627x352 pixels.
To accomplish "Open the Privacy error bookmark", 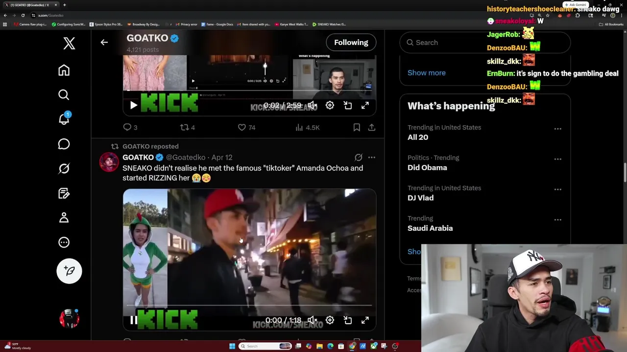I will click(187, 24).
